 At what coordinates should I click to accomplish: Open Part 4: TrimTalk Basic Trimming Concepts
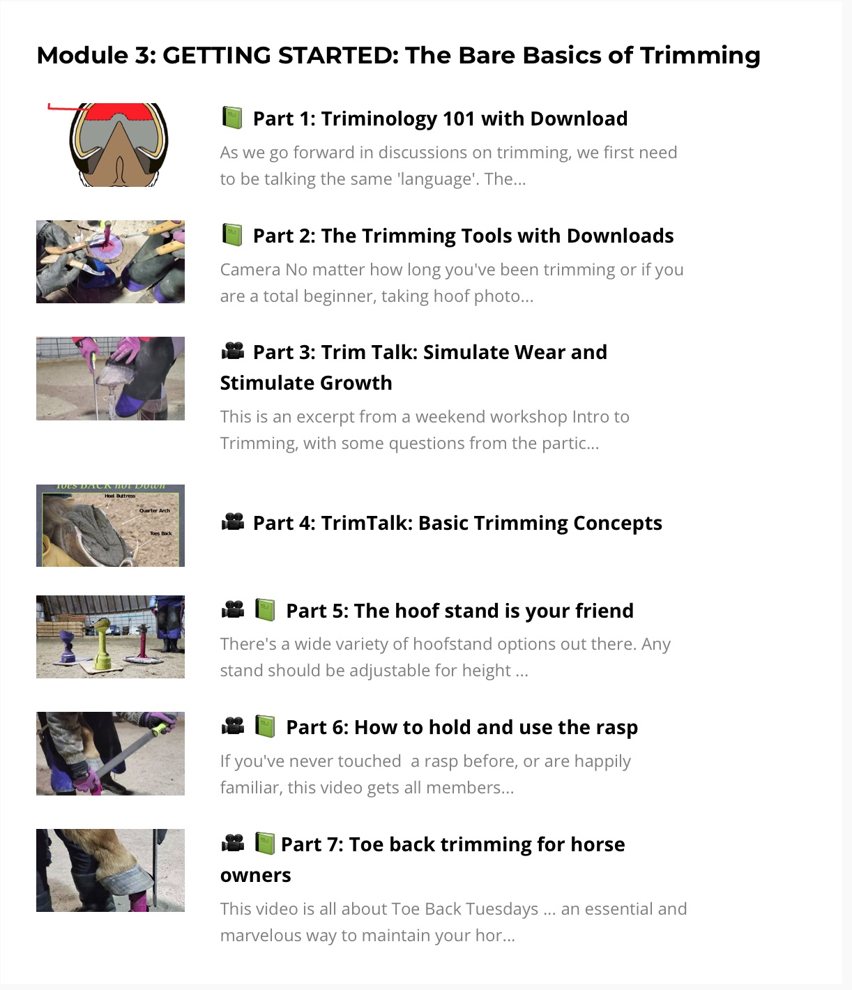pyautogui.click(x=457, y=523)
